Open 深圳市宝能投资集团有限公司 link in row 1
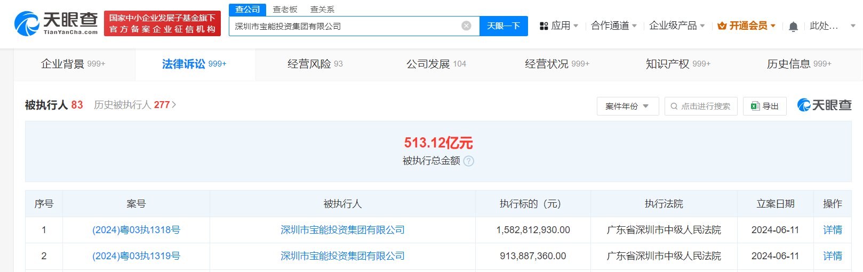 pyautogui.click(x=342, y=230)
